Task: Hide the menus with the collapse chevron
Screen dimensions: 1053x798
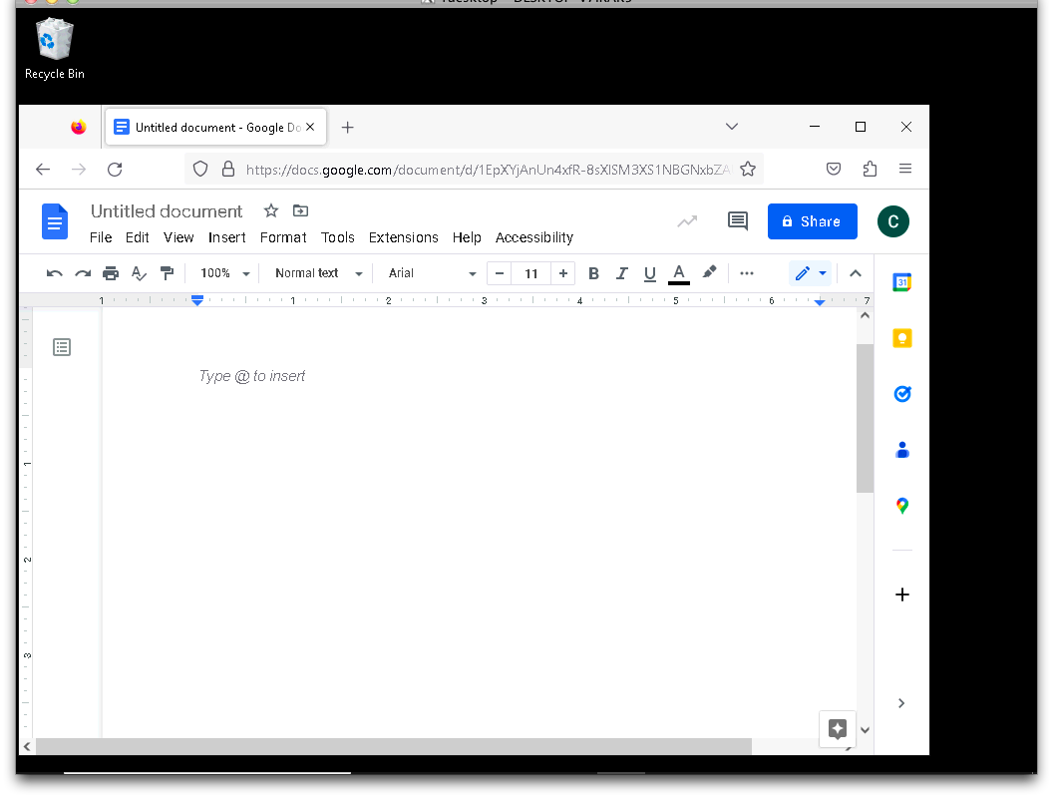Action: [855, 273]
